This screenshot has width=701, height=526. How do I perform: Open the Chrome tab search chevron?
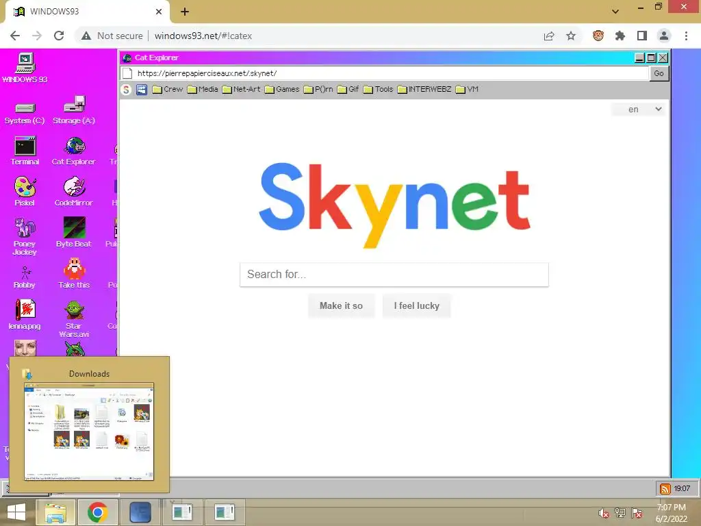pos(615,11)
